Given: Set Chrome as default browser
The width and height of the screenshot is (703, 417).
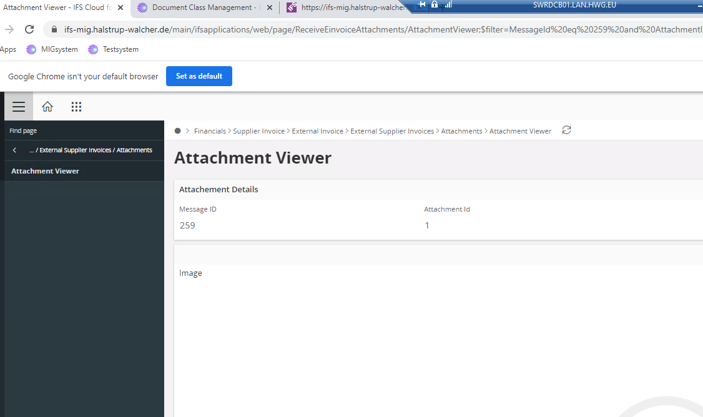Looking at the screenshot, I should (x=199, y=76).
